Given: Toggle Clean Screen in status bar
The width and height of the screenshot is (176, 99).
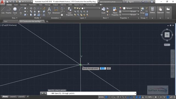Looking at the screenshot, I should point(171,97).
